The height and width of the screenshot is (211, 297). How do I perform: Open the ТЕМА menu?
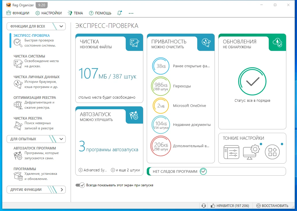click(75, 13)
